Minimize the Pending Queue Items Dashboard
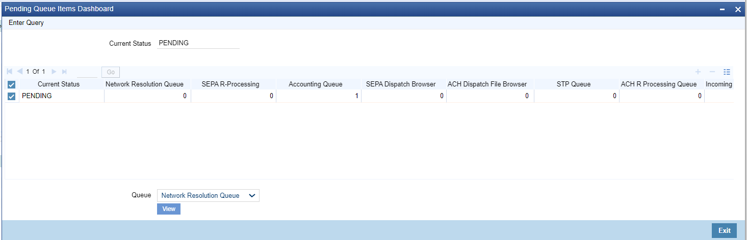Image resolution: width=747 pixels, height=240 pixels. coord(722,9)
